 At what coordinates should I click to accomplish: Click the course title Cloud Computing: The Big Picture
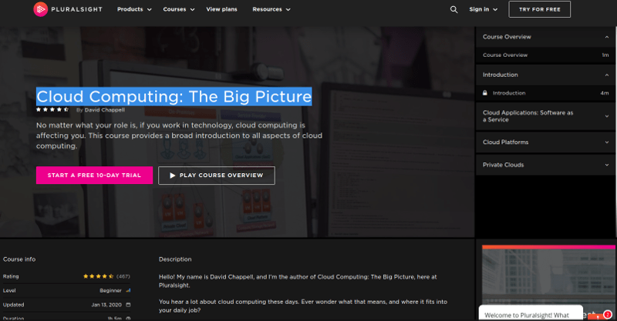tap(174, 97)
